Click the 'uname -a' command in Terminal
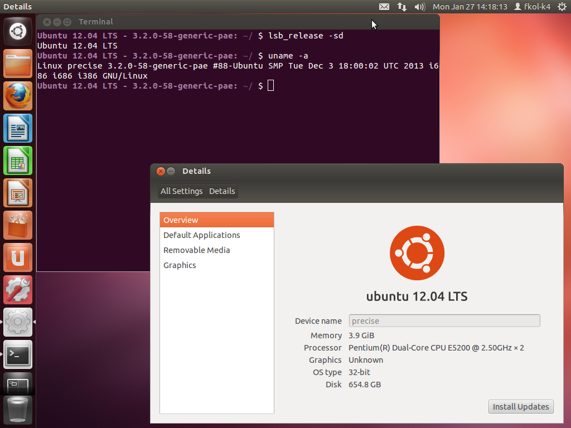This screenshot has height=428, width=571. click(288, 56)
